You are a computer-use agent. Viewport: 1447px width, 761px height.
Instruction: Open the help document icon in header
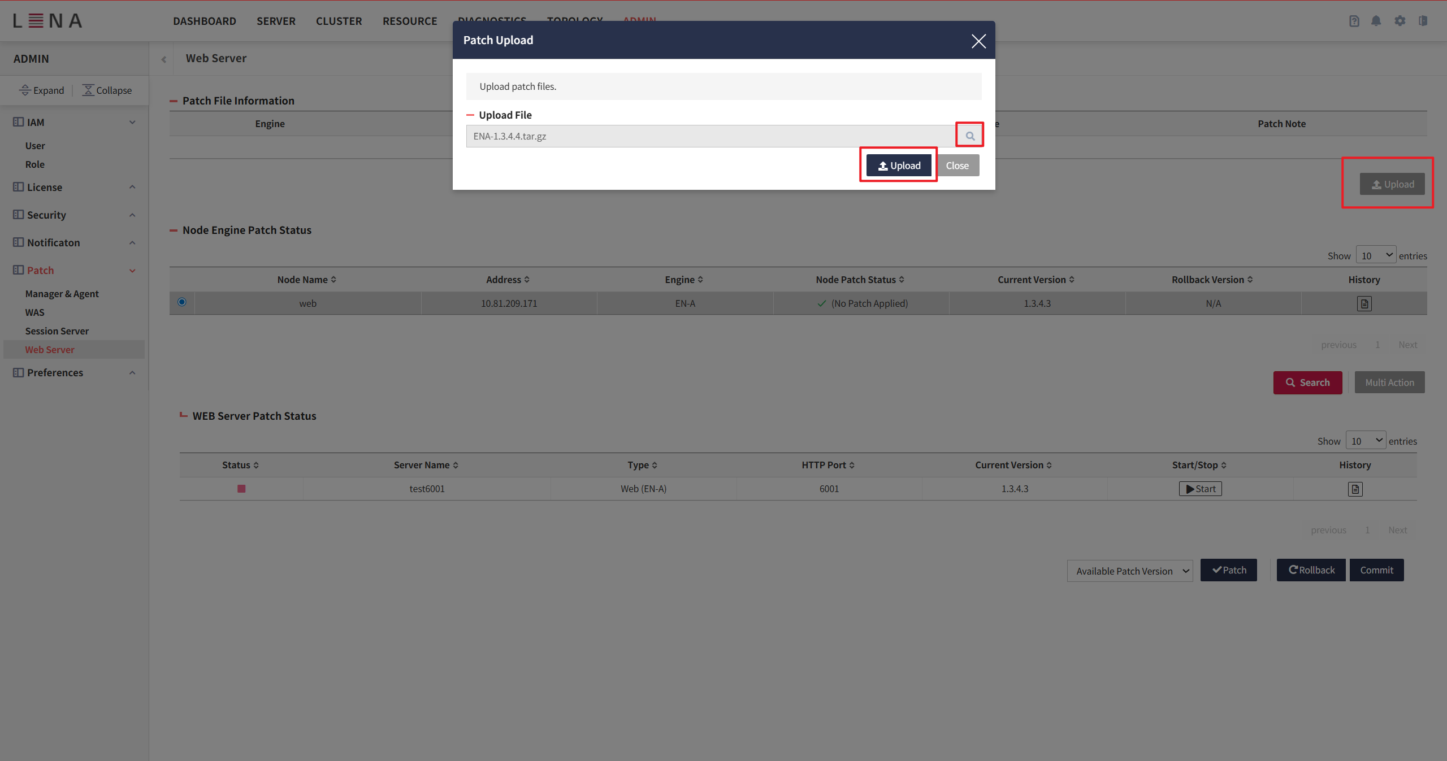pyautogui.click(x=1354, y=21)
